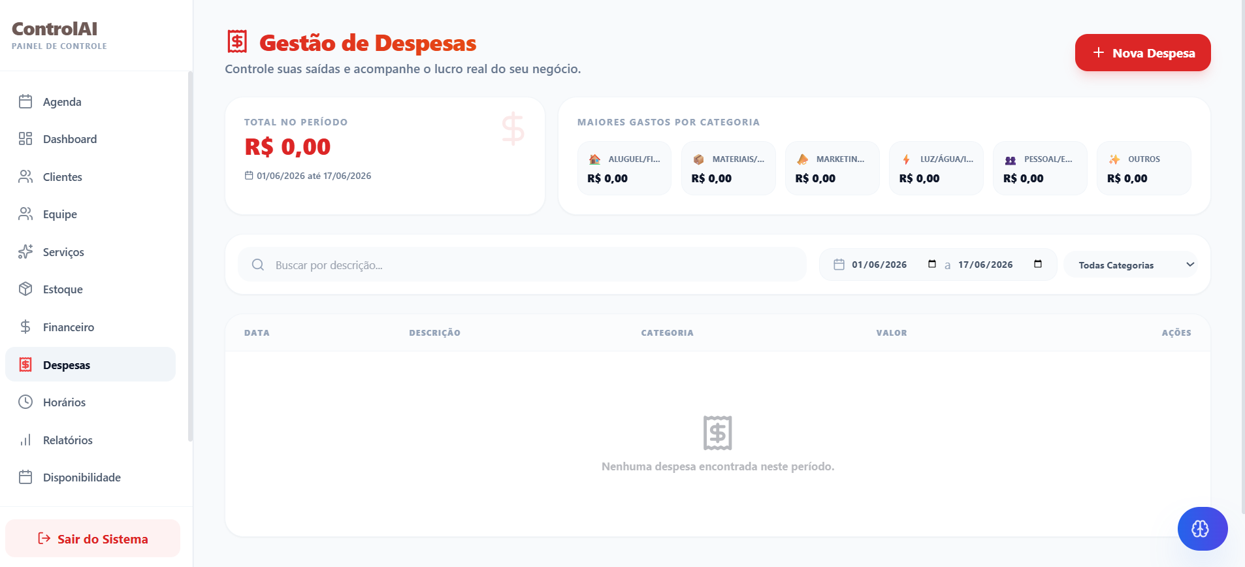The height and width of the screenshot is (567, 1245).
Task: Click the period text 01/06/2026 até 17/06/2026
Action: click(314, 176)
